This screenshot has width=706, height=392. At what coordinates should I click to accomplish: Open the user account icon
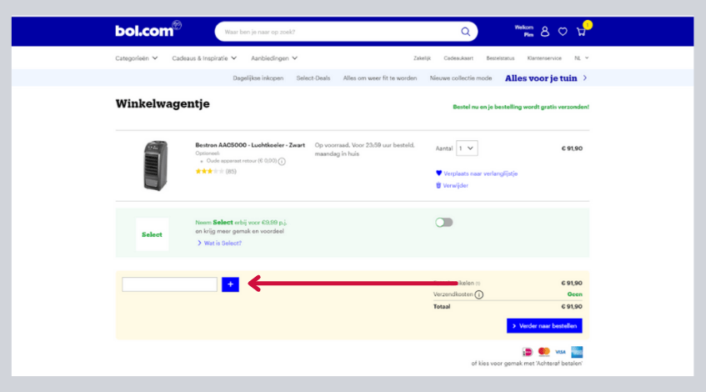(x=545, y=32)
